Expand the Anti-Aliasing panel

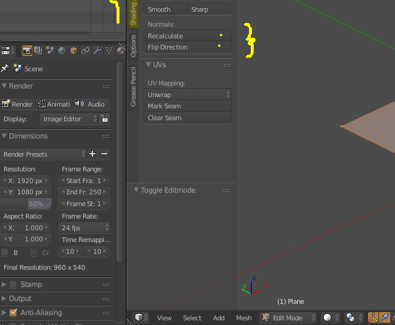click(x=4, y=313)
